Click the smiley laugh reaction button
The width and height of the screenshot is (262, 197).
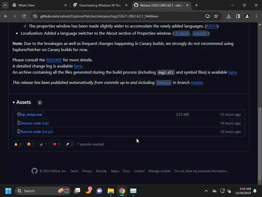tap(31, 144)
